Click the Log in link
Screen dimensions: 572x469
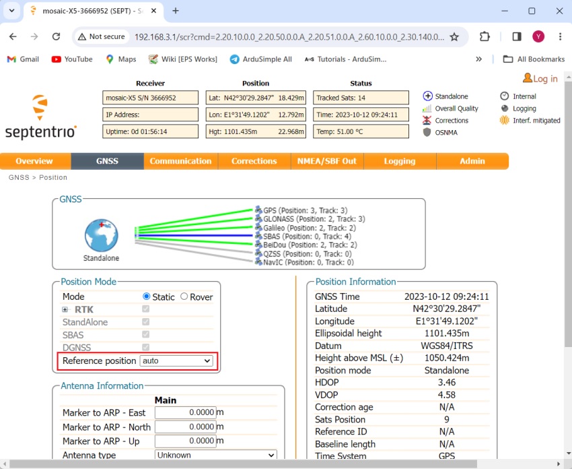click(540, 79)
